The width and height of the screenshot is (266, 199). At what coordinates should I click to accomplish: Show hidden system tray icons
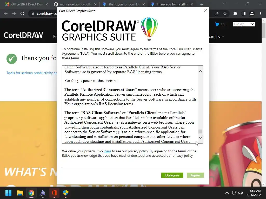(x=227, y=193)
